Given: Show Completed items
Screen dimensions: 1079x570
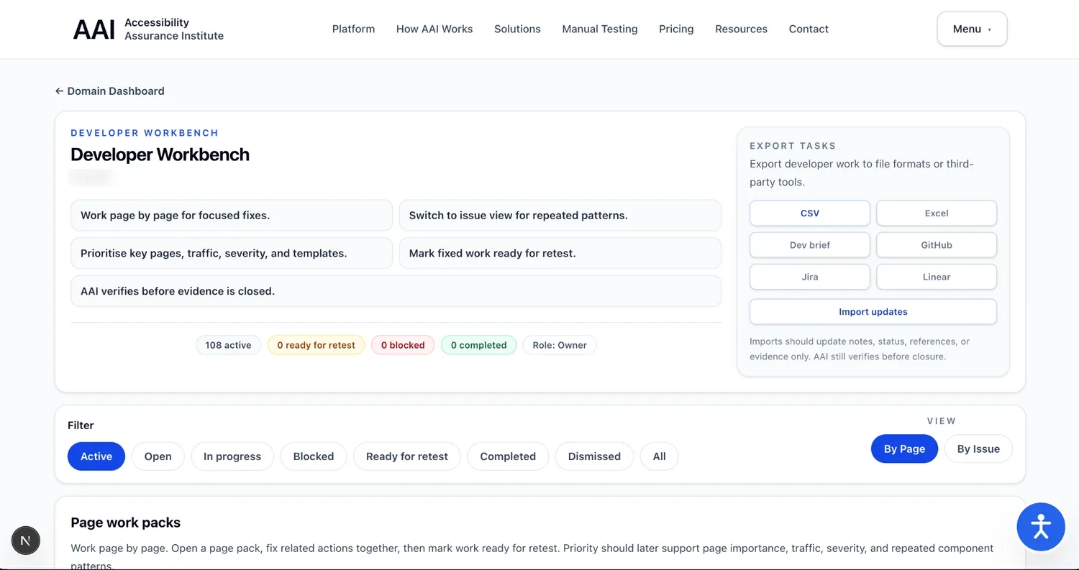Looking at the screenshot, I should click(x=508, y=456).
